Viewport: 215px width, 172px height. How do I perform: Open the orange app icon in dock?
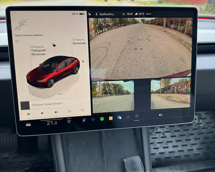[111, 118]
